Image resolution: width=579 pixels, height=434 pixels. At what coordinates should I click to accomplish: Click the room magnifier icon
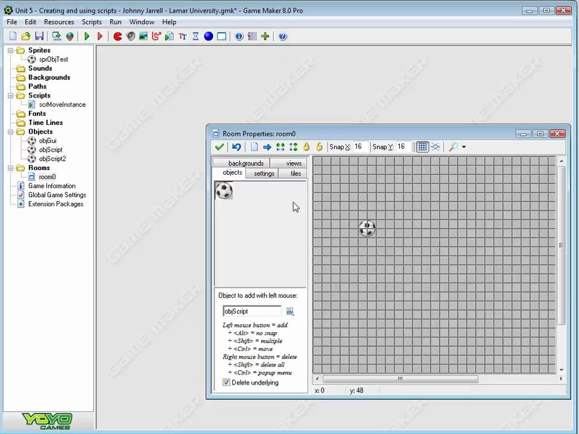pos(453,147)
